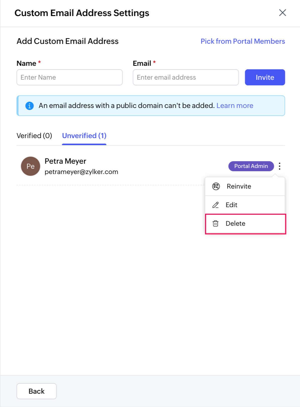Click Petra Meyer's Pe avatar
The height and width of the screenshot is (407, 300).
[31, 166]
